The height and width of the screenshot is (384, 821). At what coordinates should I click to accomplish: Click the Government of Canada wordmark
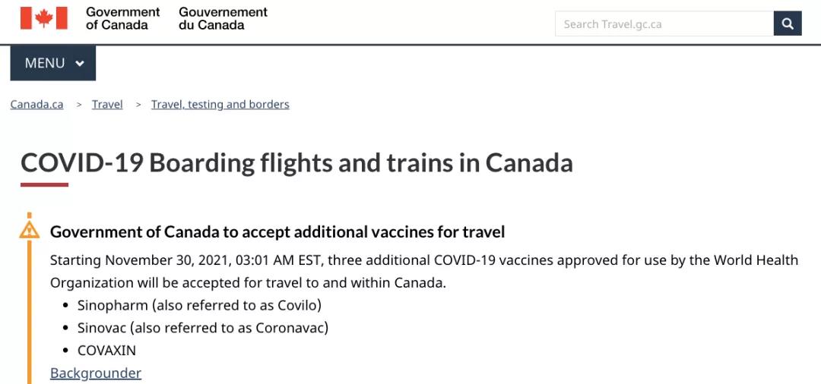coord(123,18)
